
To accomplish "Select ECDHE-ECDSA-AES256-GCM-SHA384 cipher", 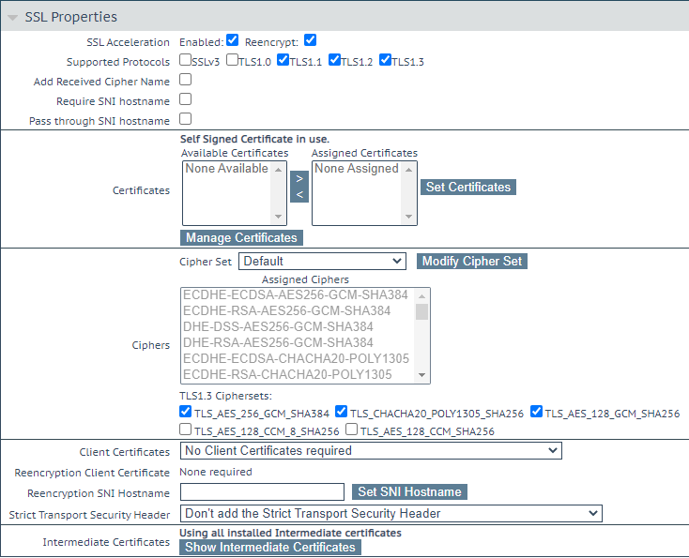I will pyautogui.click(x=296, y=295).
